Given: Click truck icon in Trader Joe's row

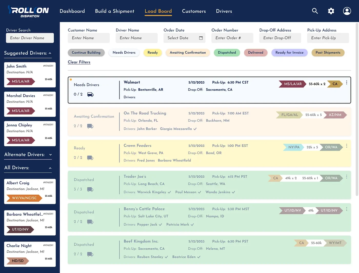Looking at the screenshot, I should point(90,189).
